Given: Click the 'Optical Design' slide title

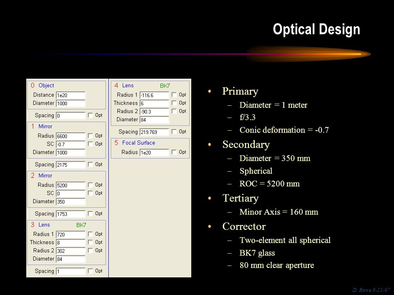Looking at the screenshot, I should click(316, 29).
